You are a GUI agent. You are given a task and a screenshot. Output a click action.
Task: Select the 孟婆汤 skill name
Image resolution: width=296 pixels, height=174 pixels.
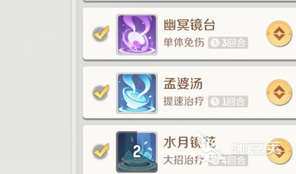point(183,84)
